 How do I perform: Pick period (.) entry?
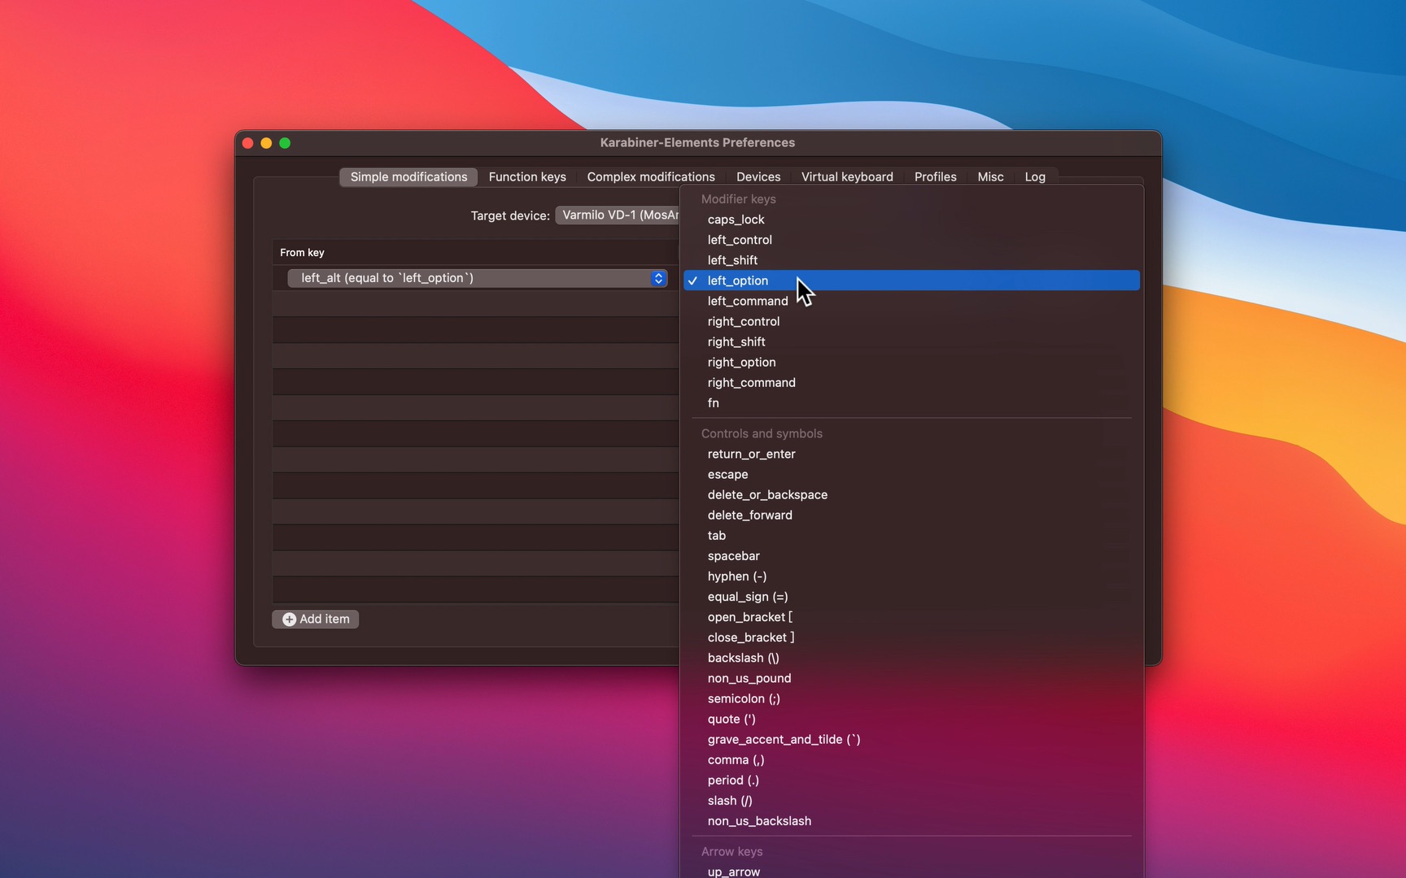911,779
